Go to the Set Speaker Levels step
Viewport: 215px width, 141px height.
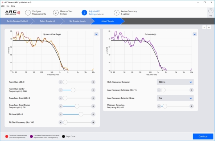click(77, 21)
